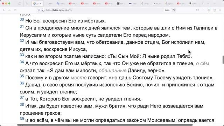Open the tracking protection shield icon
The image size is (224, 126).
coord(39,10)
